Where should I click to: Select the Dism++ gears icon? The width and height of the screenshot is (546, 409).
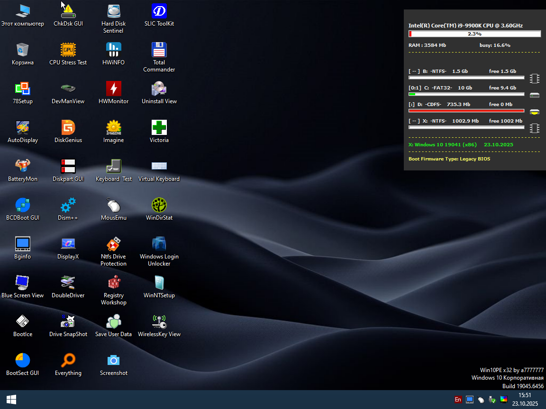pos(68,205)
